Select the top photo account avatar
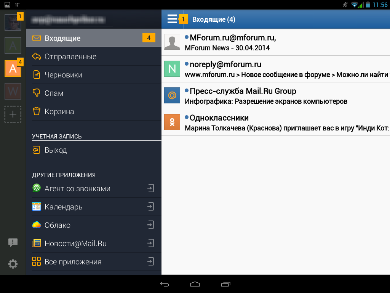The width and height of the screenshot is (390, 293). 13,23
